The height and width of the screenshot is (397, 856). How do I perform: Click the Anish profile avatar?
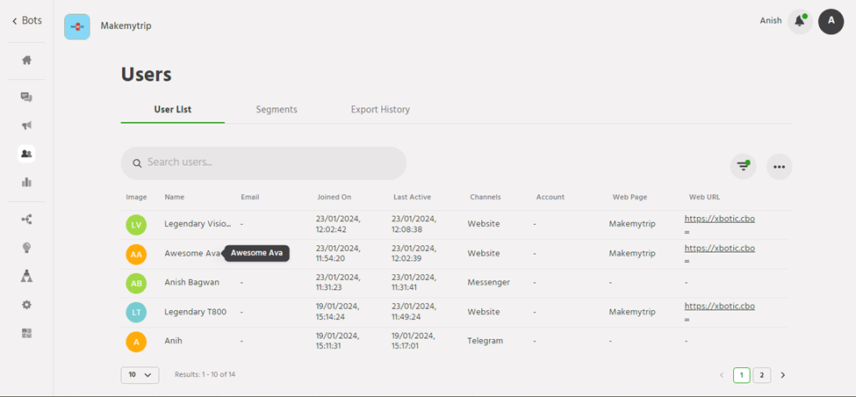point(831,22)
